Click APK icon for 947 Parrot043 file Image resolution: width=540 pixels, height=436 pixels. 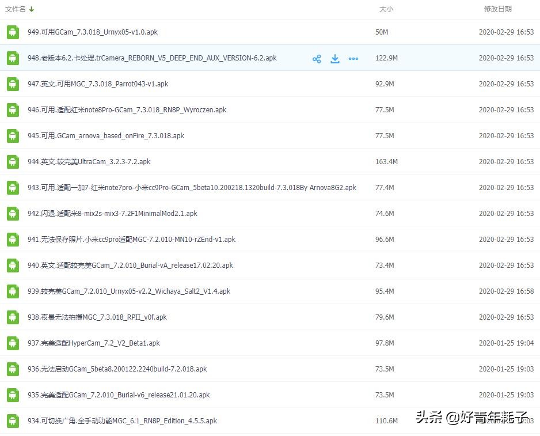[x=13, y=84]
